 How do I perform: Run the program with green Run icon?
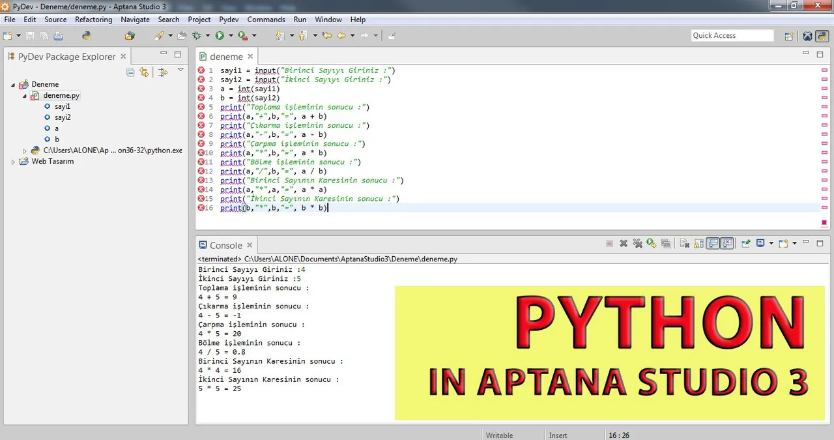(x=220, y=36)
